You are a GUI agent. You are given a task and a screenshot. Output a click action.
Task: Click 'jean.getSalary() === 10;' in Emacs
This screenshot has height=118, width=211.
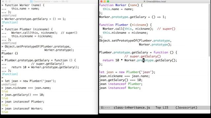pos(121,80)
